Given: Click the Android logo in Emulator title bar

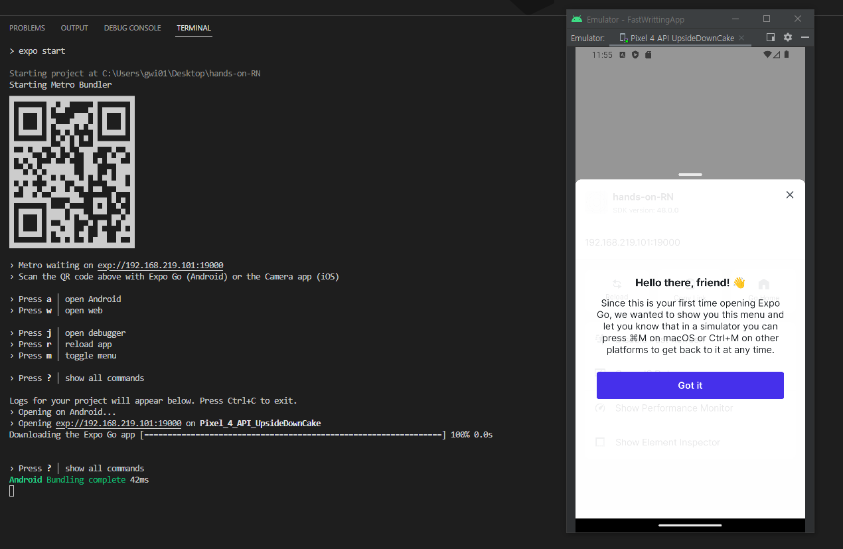Looking at the screenshot, I should click(x=577, y=19).
